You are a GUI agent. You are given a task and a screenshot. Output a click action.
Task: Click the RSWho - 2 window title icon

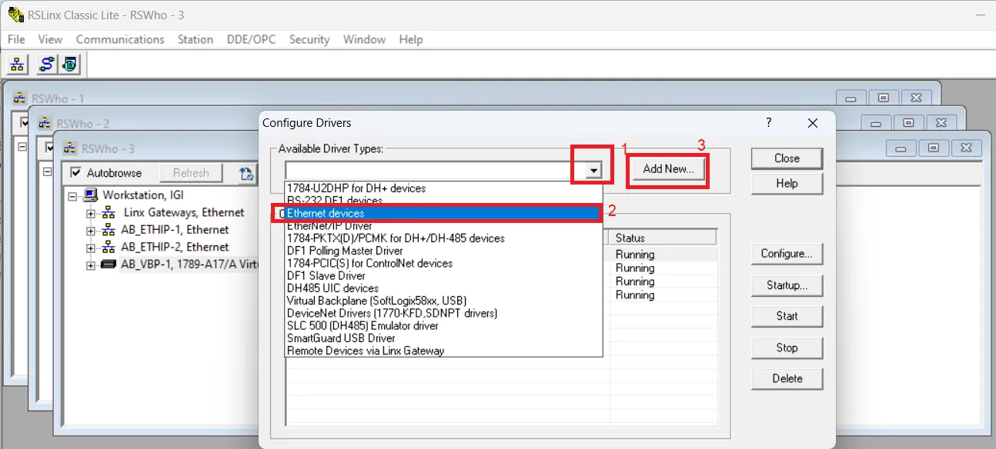45,123
